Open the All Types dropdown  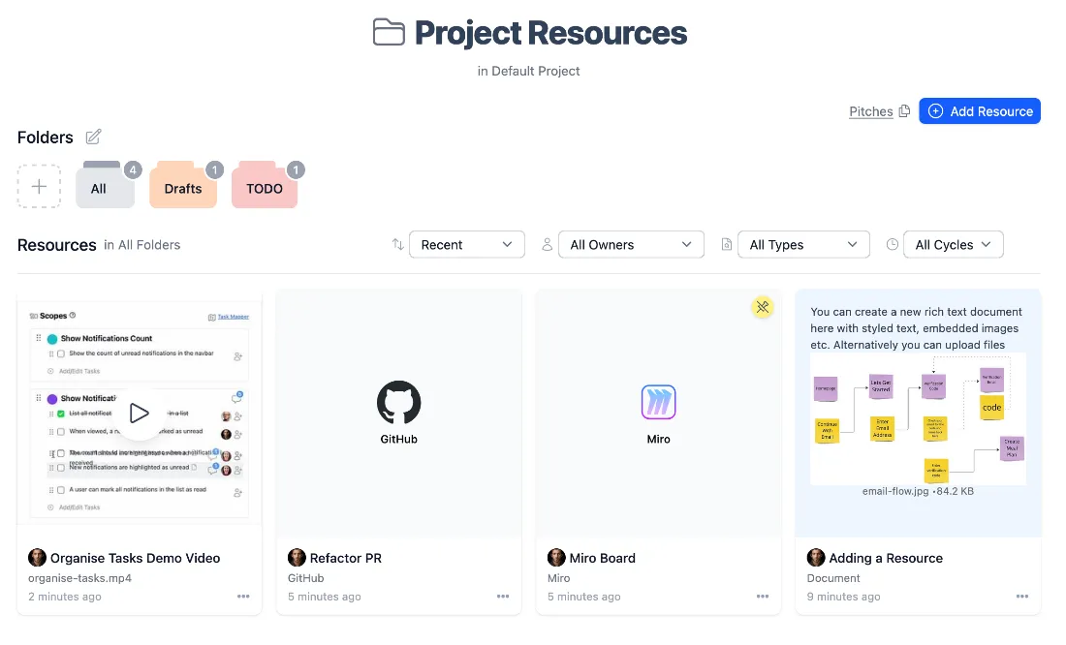click(803, 245)
